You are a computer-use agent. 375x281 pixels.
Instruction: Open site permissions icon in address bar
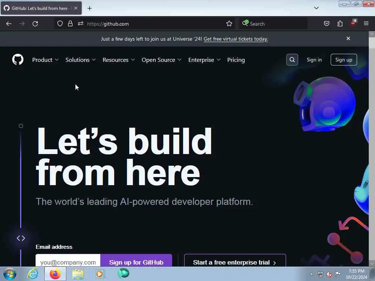click(80, 23)
